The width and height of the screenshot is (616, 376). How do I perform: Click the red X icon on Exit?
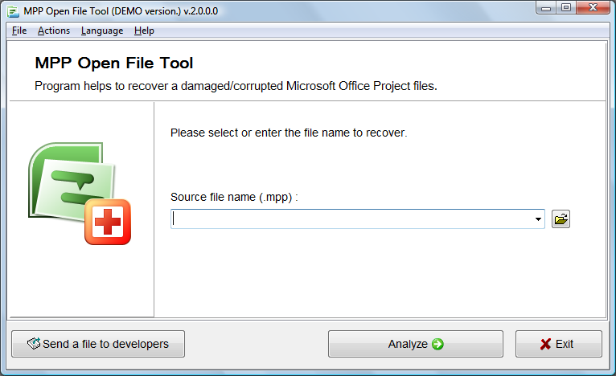pyautogui.click(x=545, y=344)
